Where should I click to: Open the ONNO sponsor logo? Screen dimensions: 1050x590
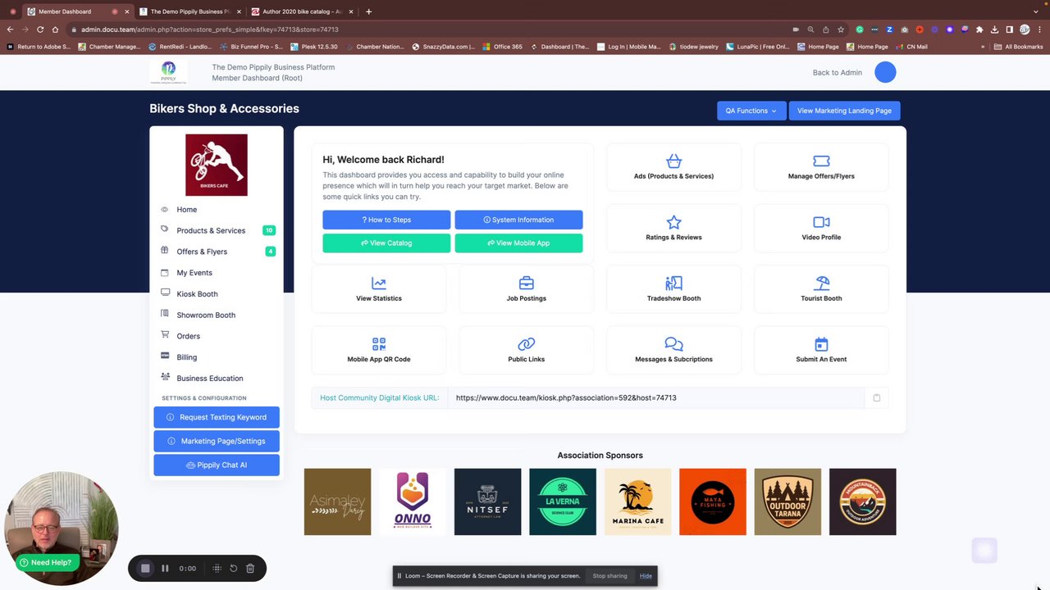pos(413,502)
